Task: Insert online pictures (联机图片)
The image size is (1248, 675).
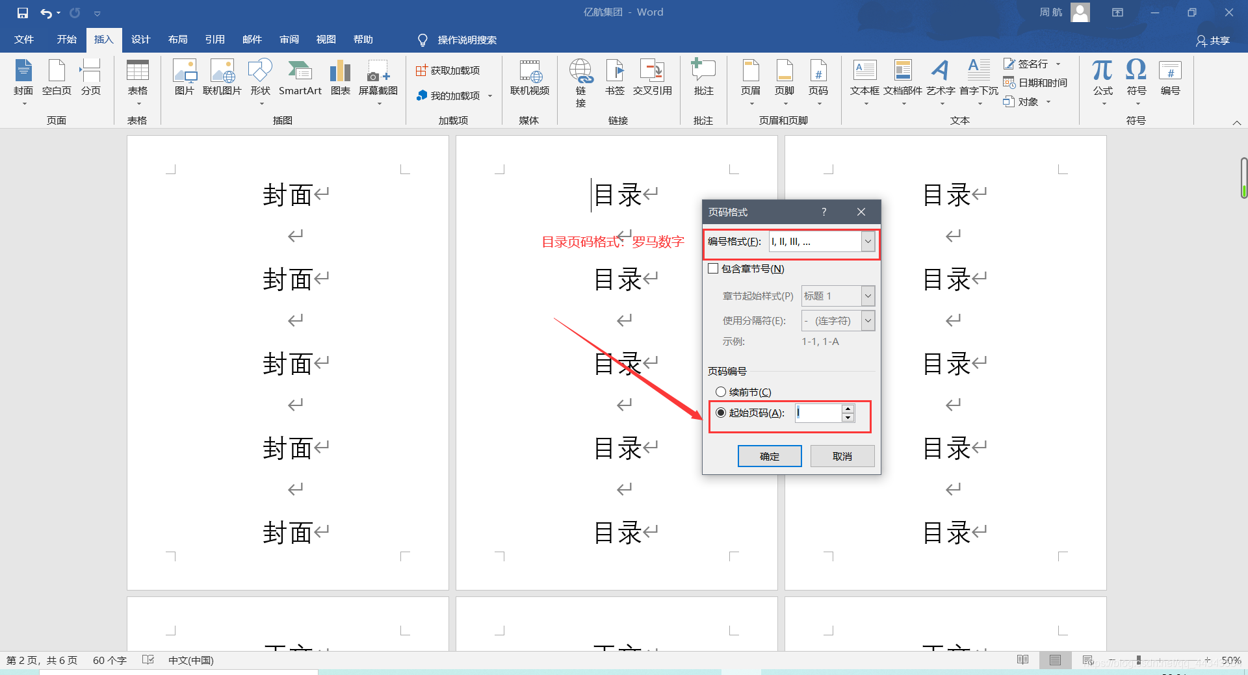Action: click(222, 78)
